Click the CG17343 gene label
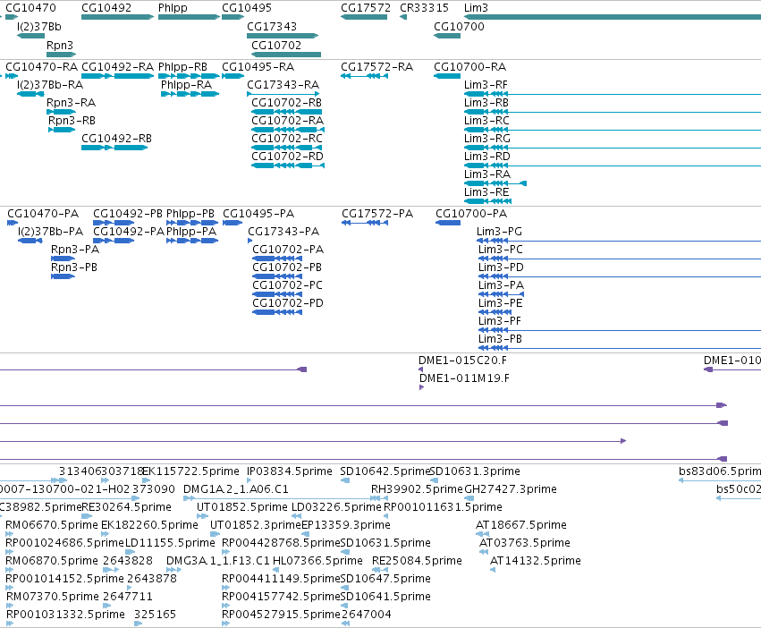 (272, 27)
